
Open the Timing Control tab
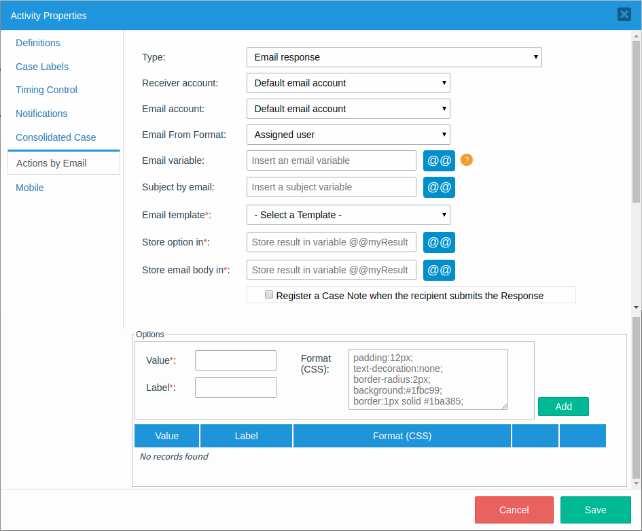click(46, 90)
